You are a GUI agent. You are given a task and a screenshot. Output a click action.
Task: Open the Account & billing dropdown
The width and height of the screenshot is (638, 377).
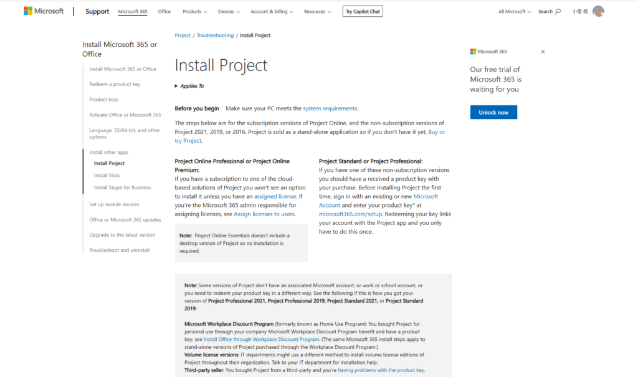pos(272,11)
